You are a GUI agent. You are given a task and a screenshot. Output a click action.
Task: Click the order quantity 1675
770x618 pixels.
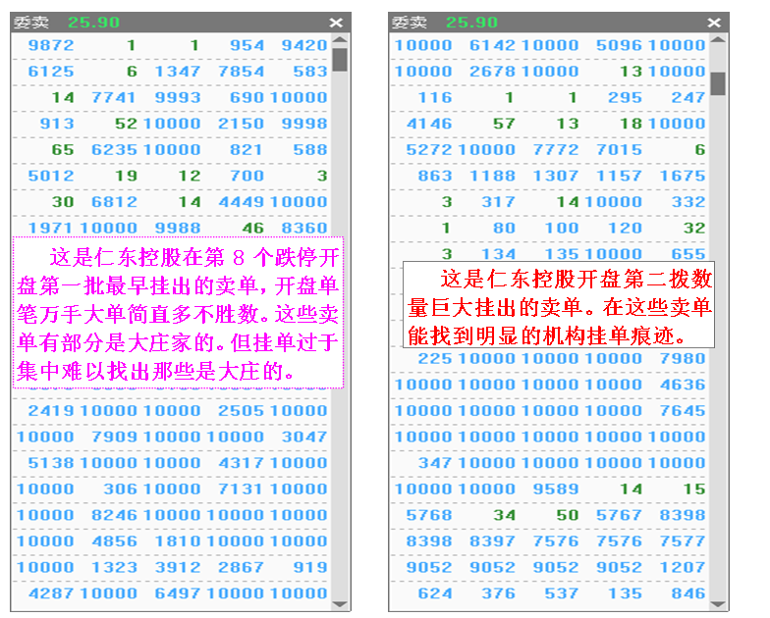pos(683,176)
